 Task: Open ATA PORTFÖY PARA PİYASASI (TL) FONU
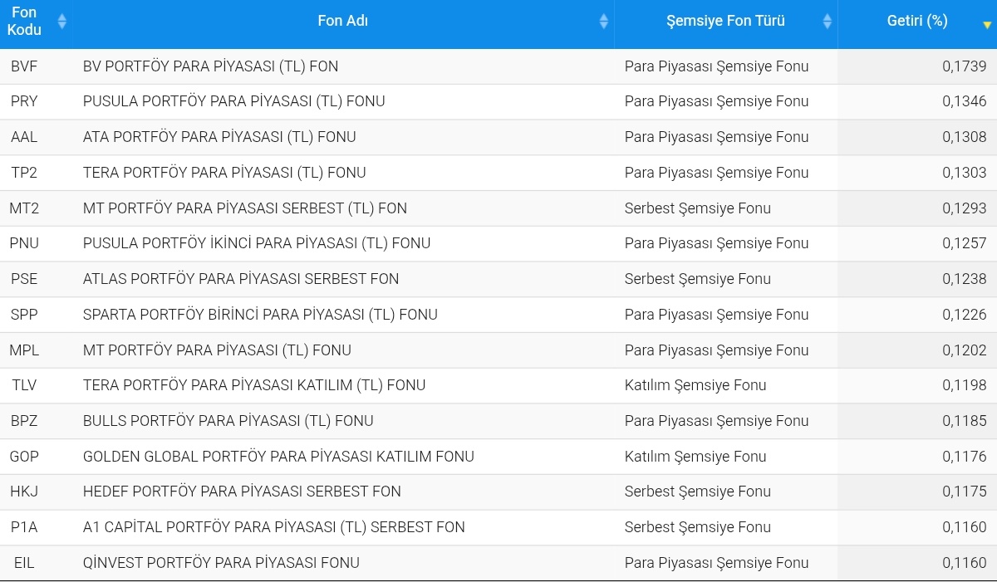pyautogui.click(x=219, y=137)
